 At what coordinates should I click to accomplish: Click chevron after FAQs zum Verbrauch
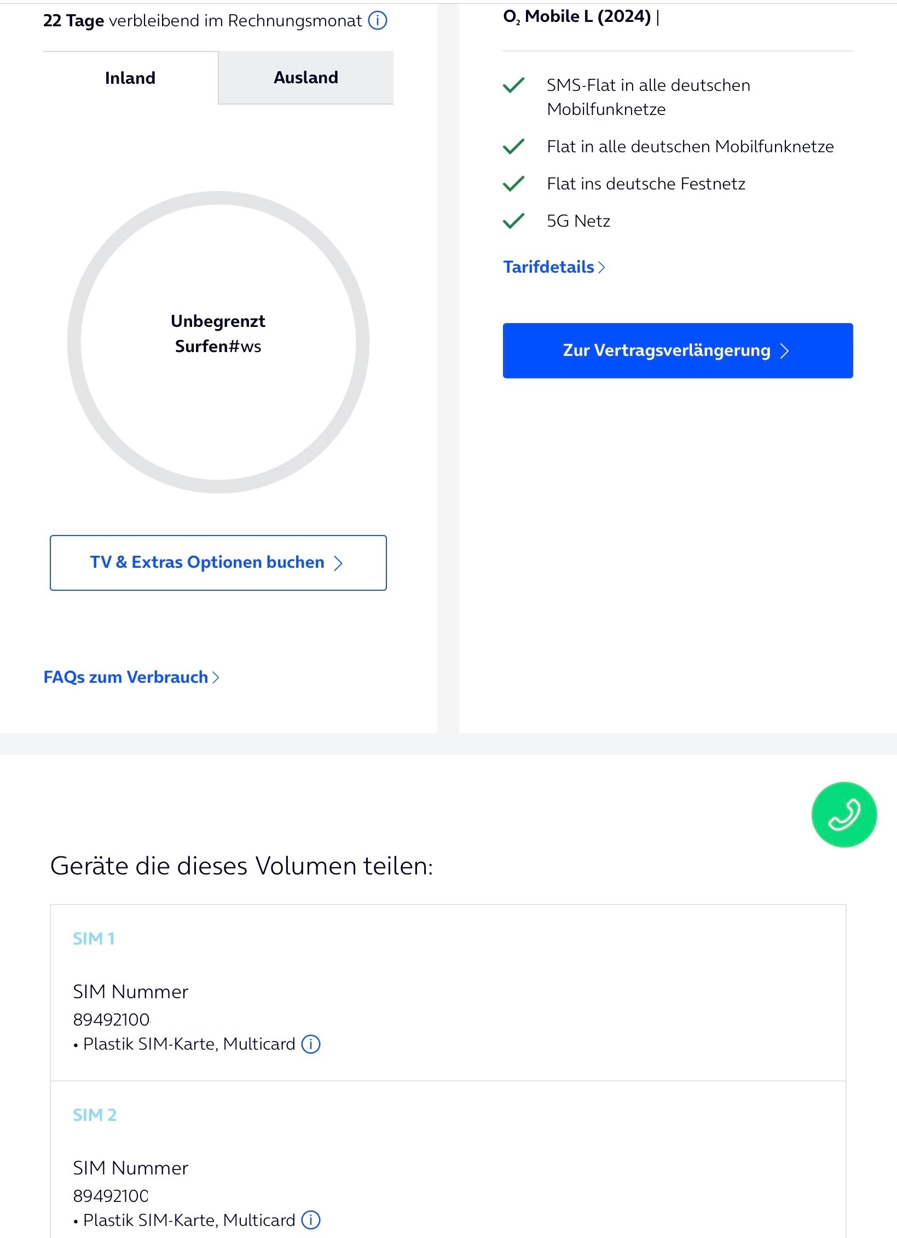(216, 678)
